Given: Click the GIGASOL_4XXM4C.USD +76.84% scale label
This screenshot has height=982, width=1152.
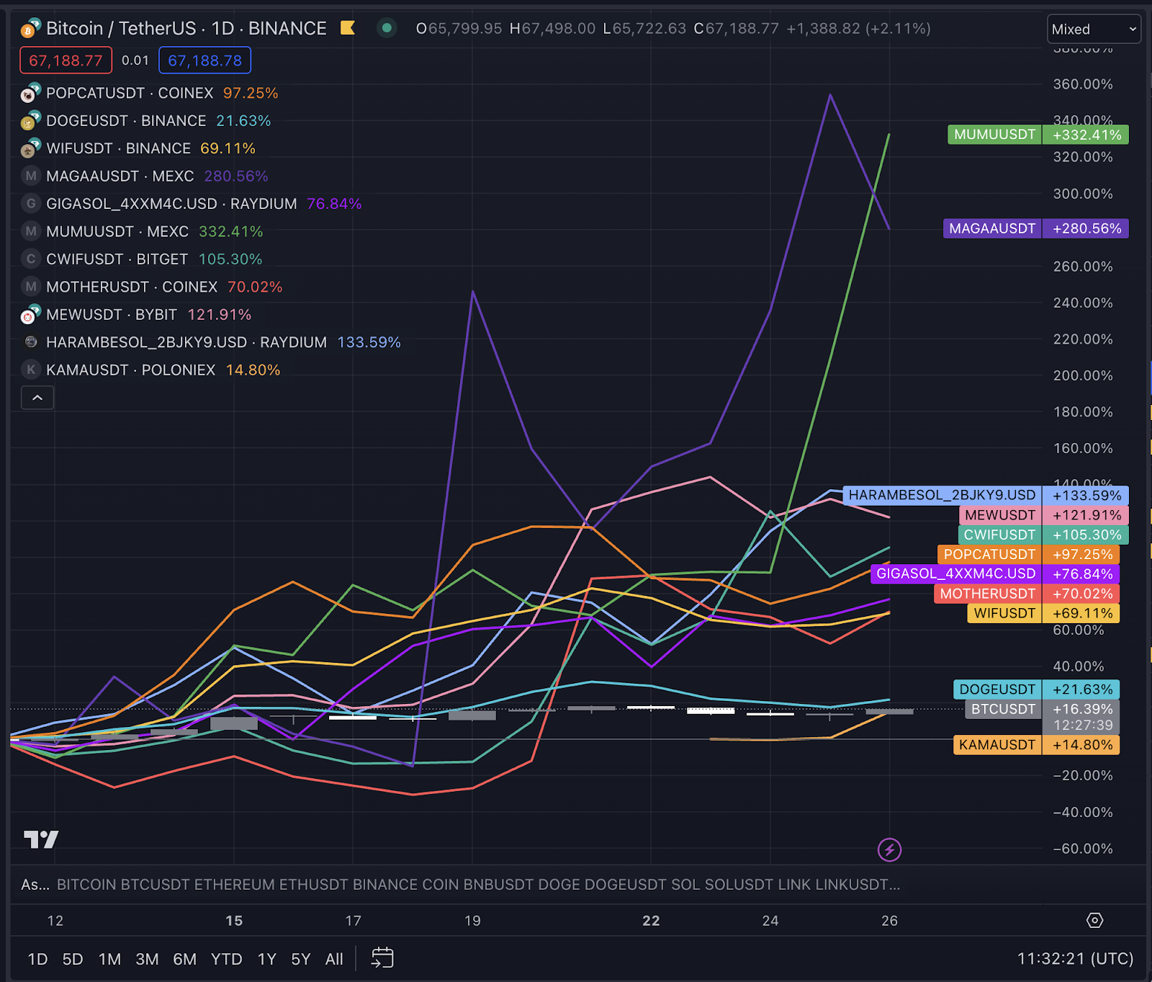Looking at the screenshot, I should (995, 573).
